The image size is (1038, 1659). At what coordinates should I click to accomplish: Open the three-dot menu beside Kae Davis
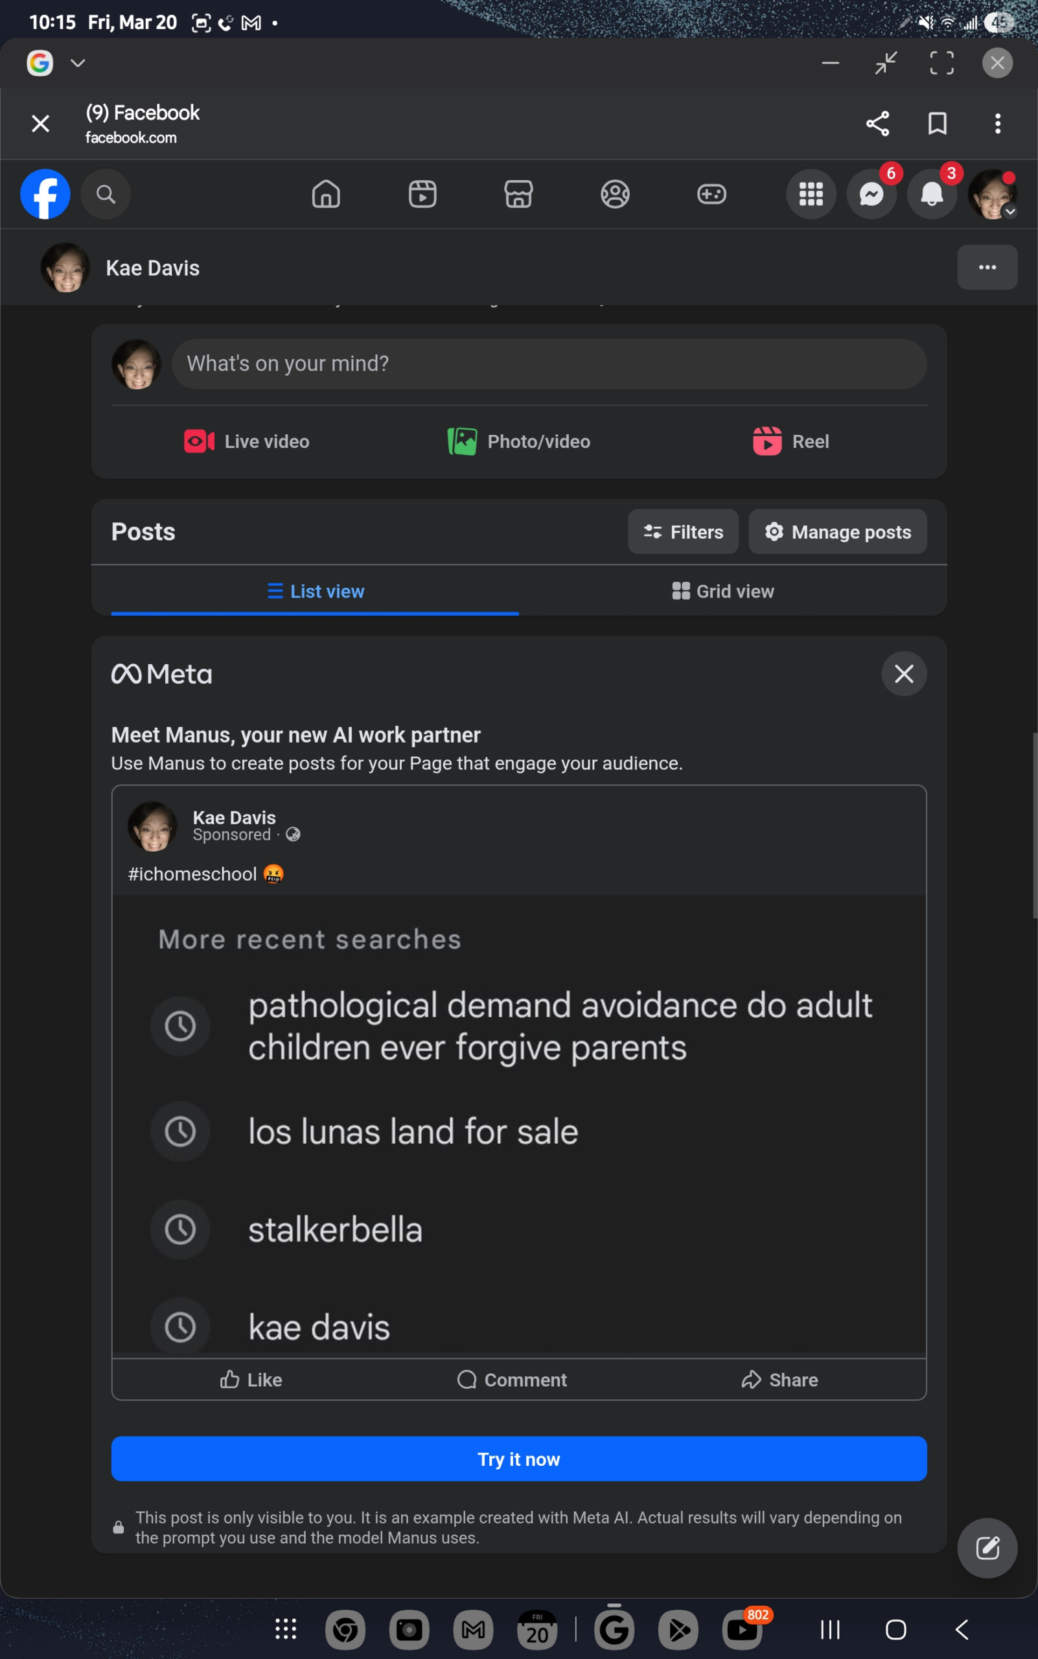pos(987,267)
